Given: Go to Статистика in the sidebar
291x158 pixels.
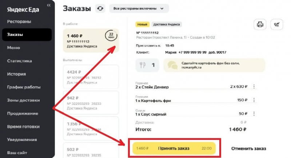Looking at the screenshot, I should pyautogui.click(x=20, y=61).
